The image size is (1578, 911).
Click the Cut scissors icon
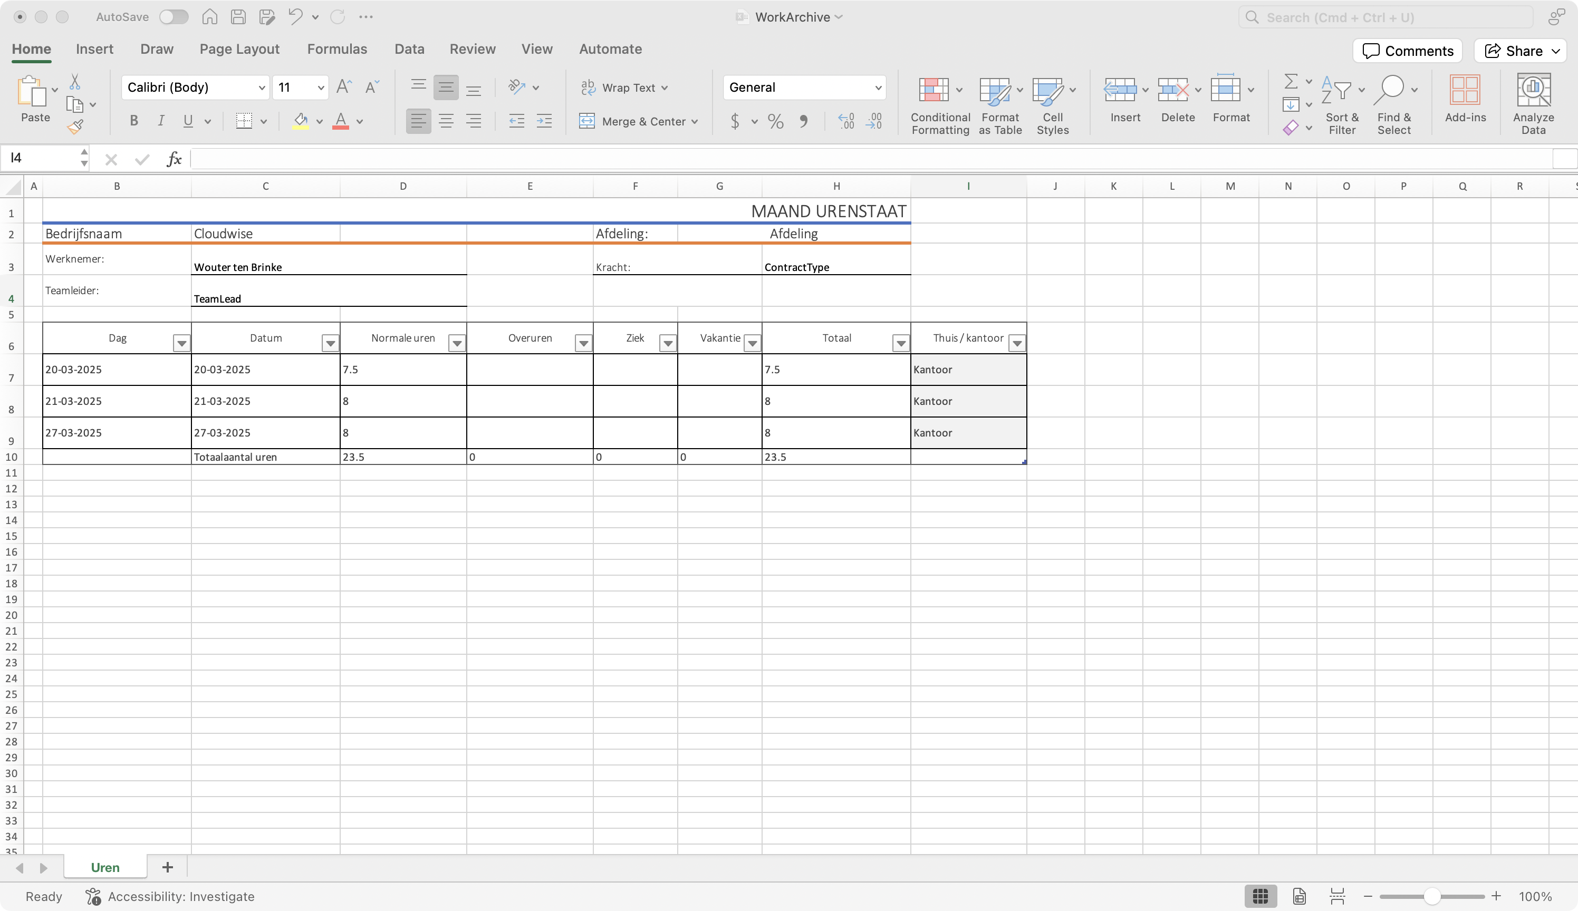coord(74,81)
